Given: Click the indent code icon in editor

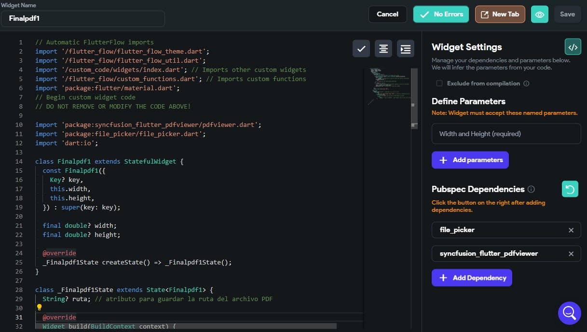Looking at the screenshot, I should pyautogui.click(x=406, y=49).
